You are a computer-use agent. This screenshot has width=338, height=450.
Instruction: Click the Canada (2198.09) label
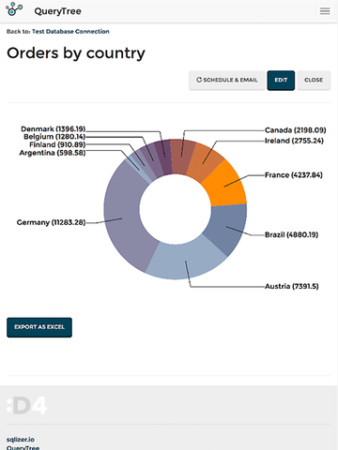[295, 130]
